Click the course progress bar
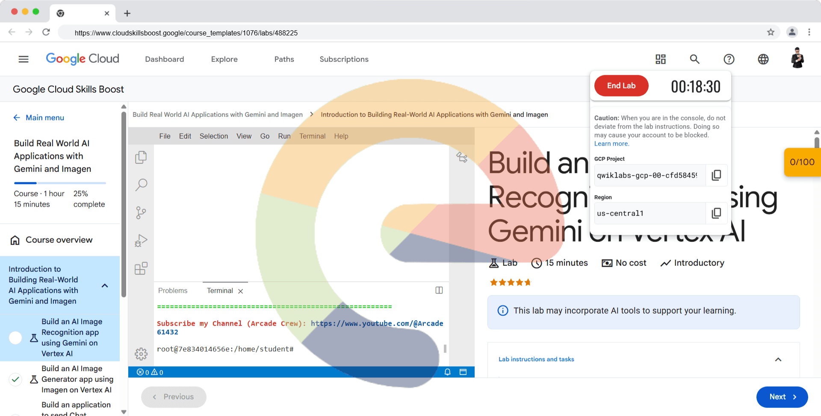 click(x=60, y=183)
